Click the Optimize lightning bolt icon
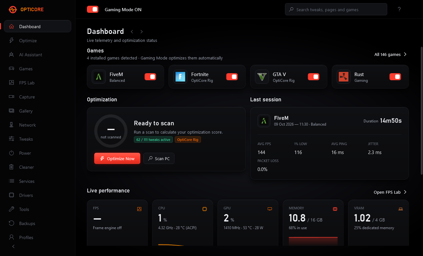 point(12,41)
